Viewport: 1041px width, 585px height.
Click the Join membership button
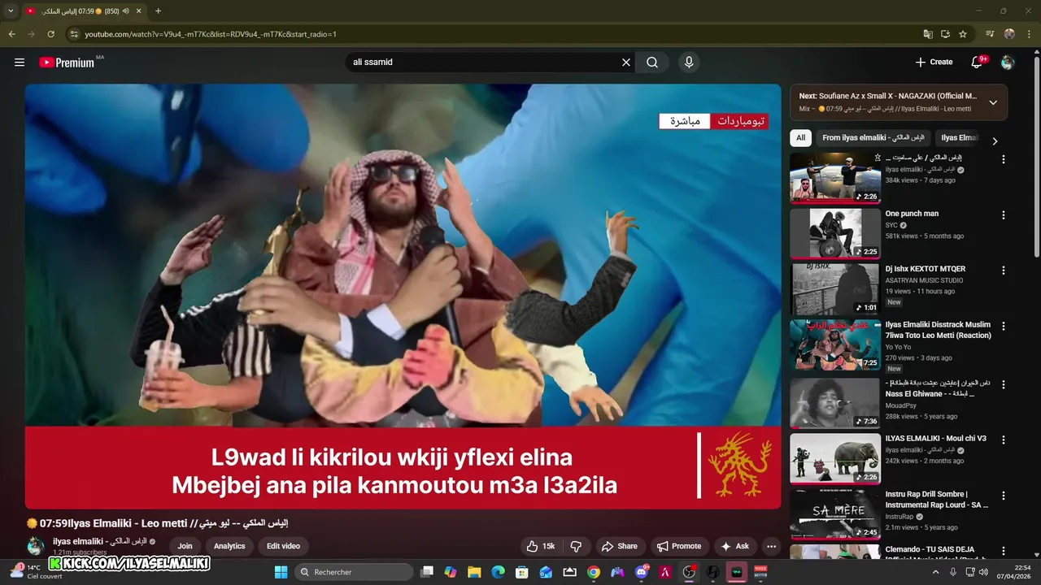[185, 546]
